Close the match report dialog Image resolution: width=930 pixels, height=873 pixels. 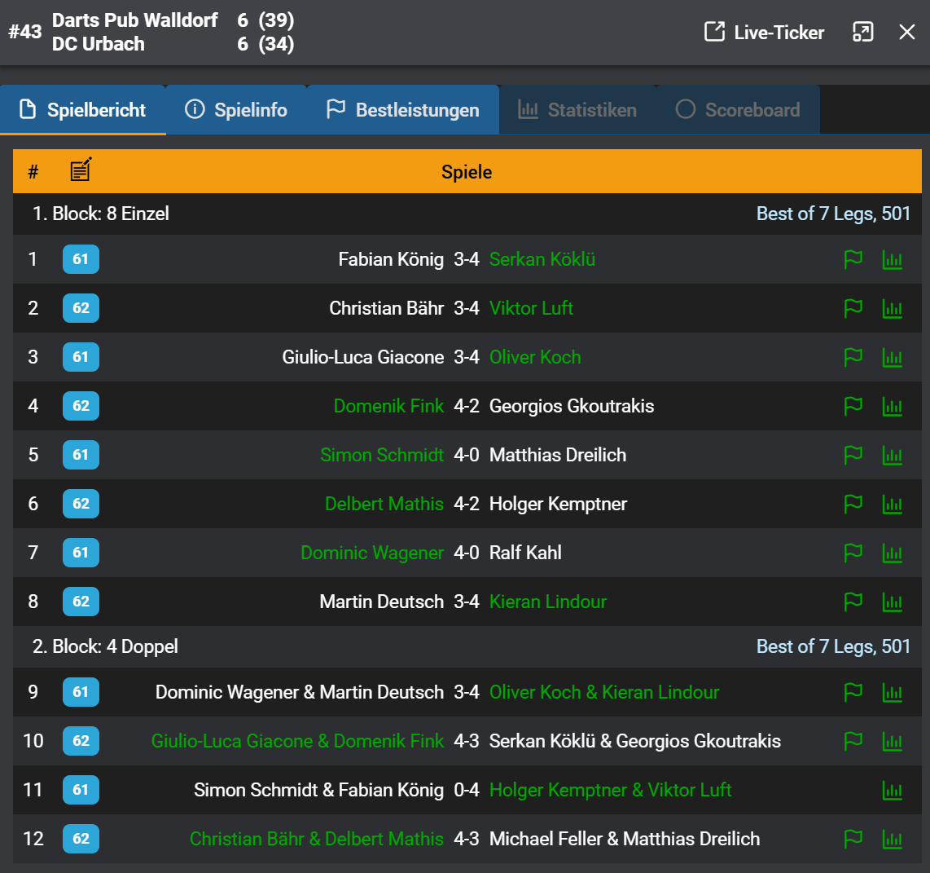(x=906, y=33)
